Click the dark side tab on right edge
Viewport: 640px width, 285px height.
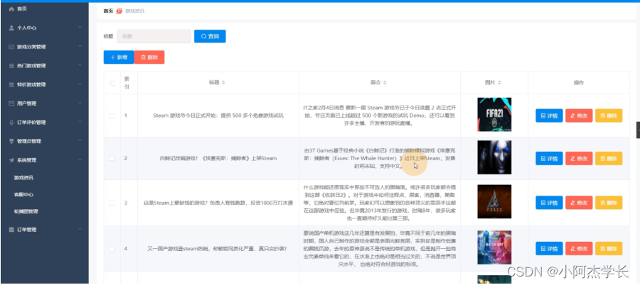click(x=638, y=130)
